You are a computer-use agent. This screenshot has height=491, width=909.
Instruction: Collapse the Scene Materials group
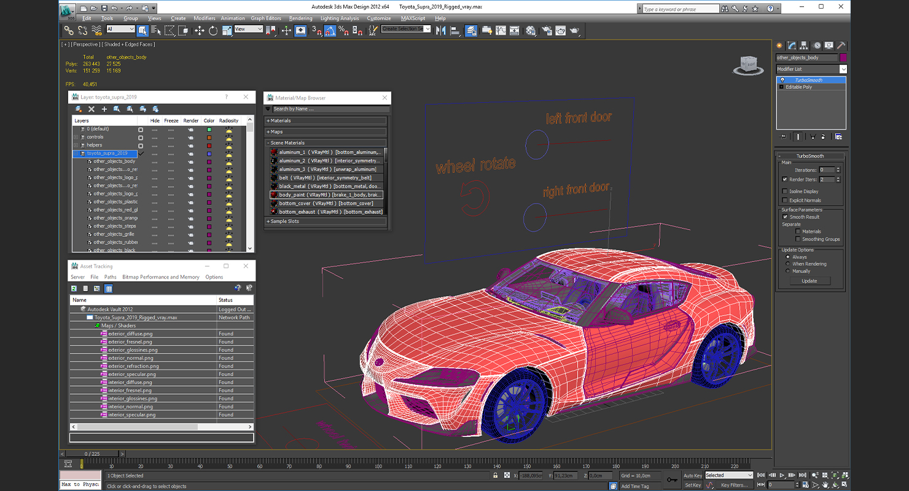click(326, 143)
